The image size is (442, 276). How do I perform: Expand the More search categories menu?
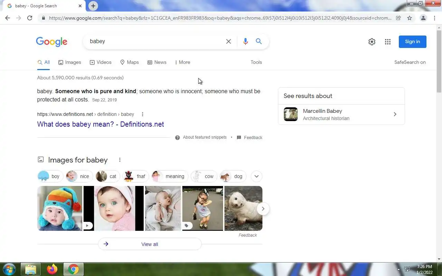(182, 62)
